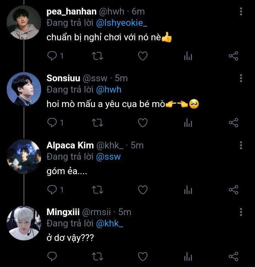Viewport: 255px width, 267px height.
Task: Open Alpaca Kim's profile picture
Action: tap(24, 156)
